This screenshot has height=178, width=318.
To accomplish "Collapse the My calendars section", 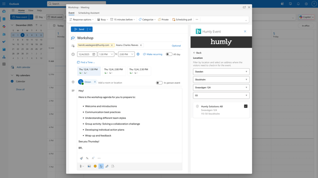I will click(x=12, y=75).
